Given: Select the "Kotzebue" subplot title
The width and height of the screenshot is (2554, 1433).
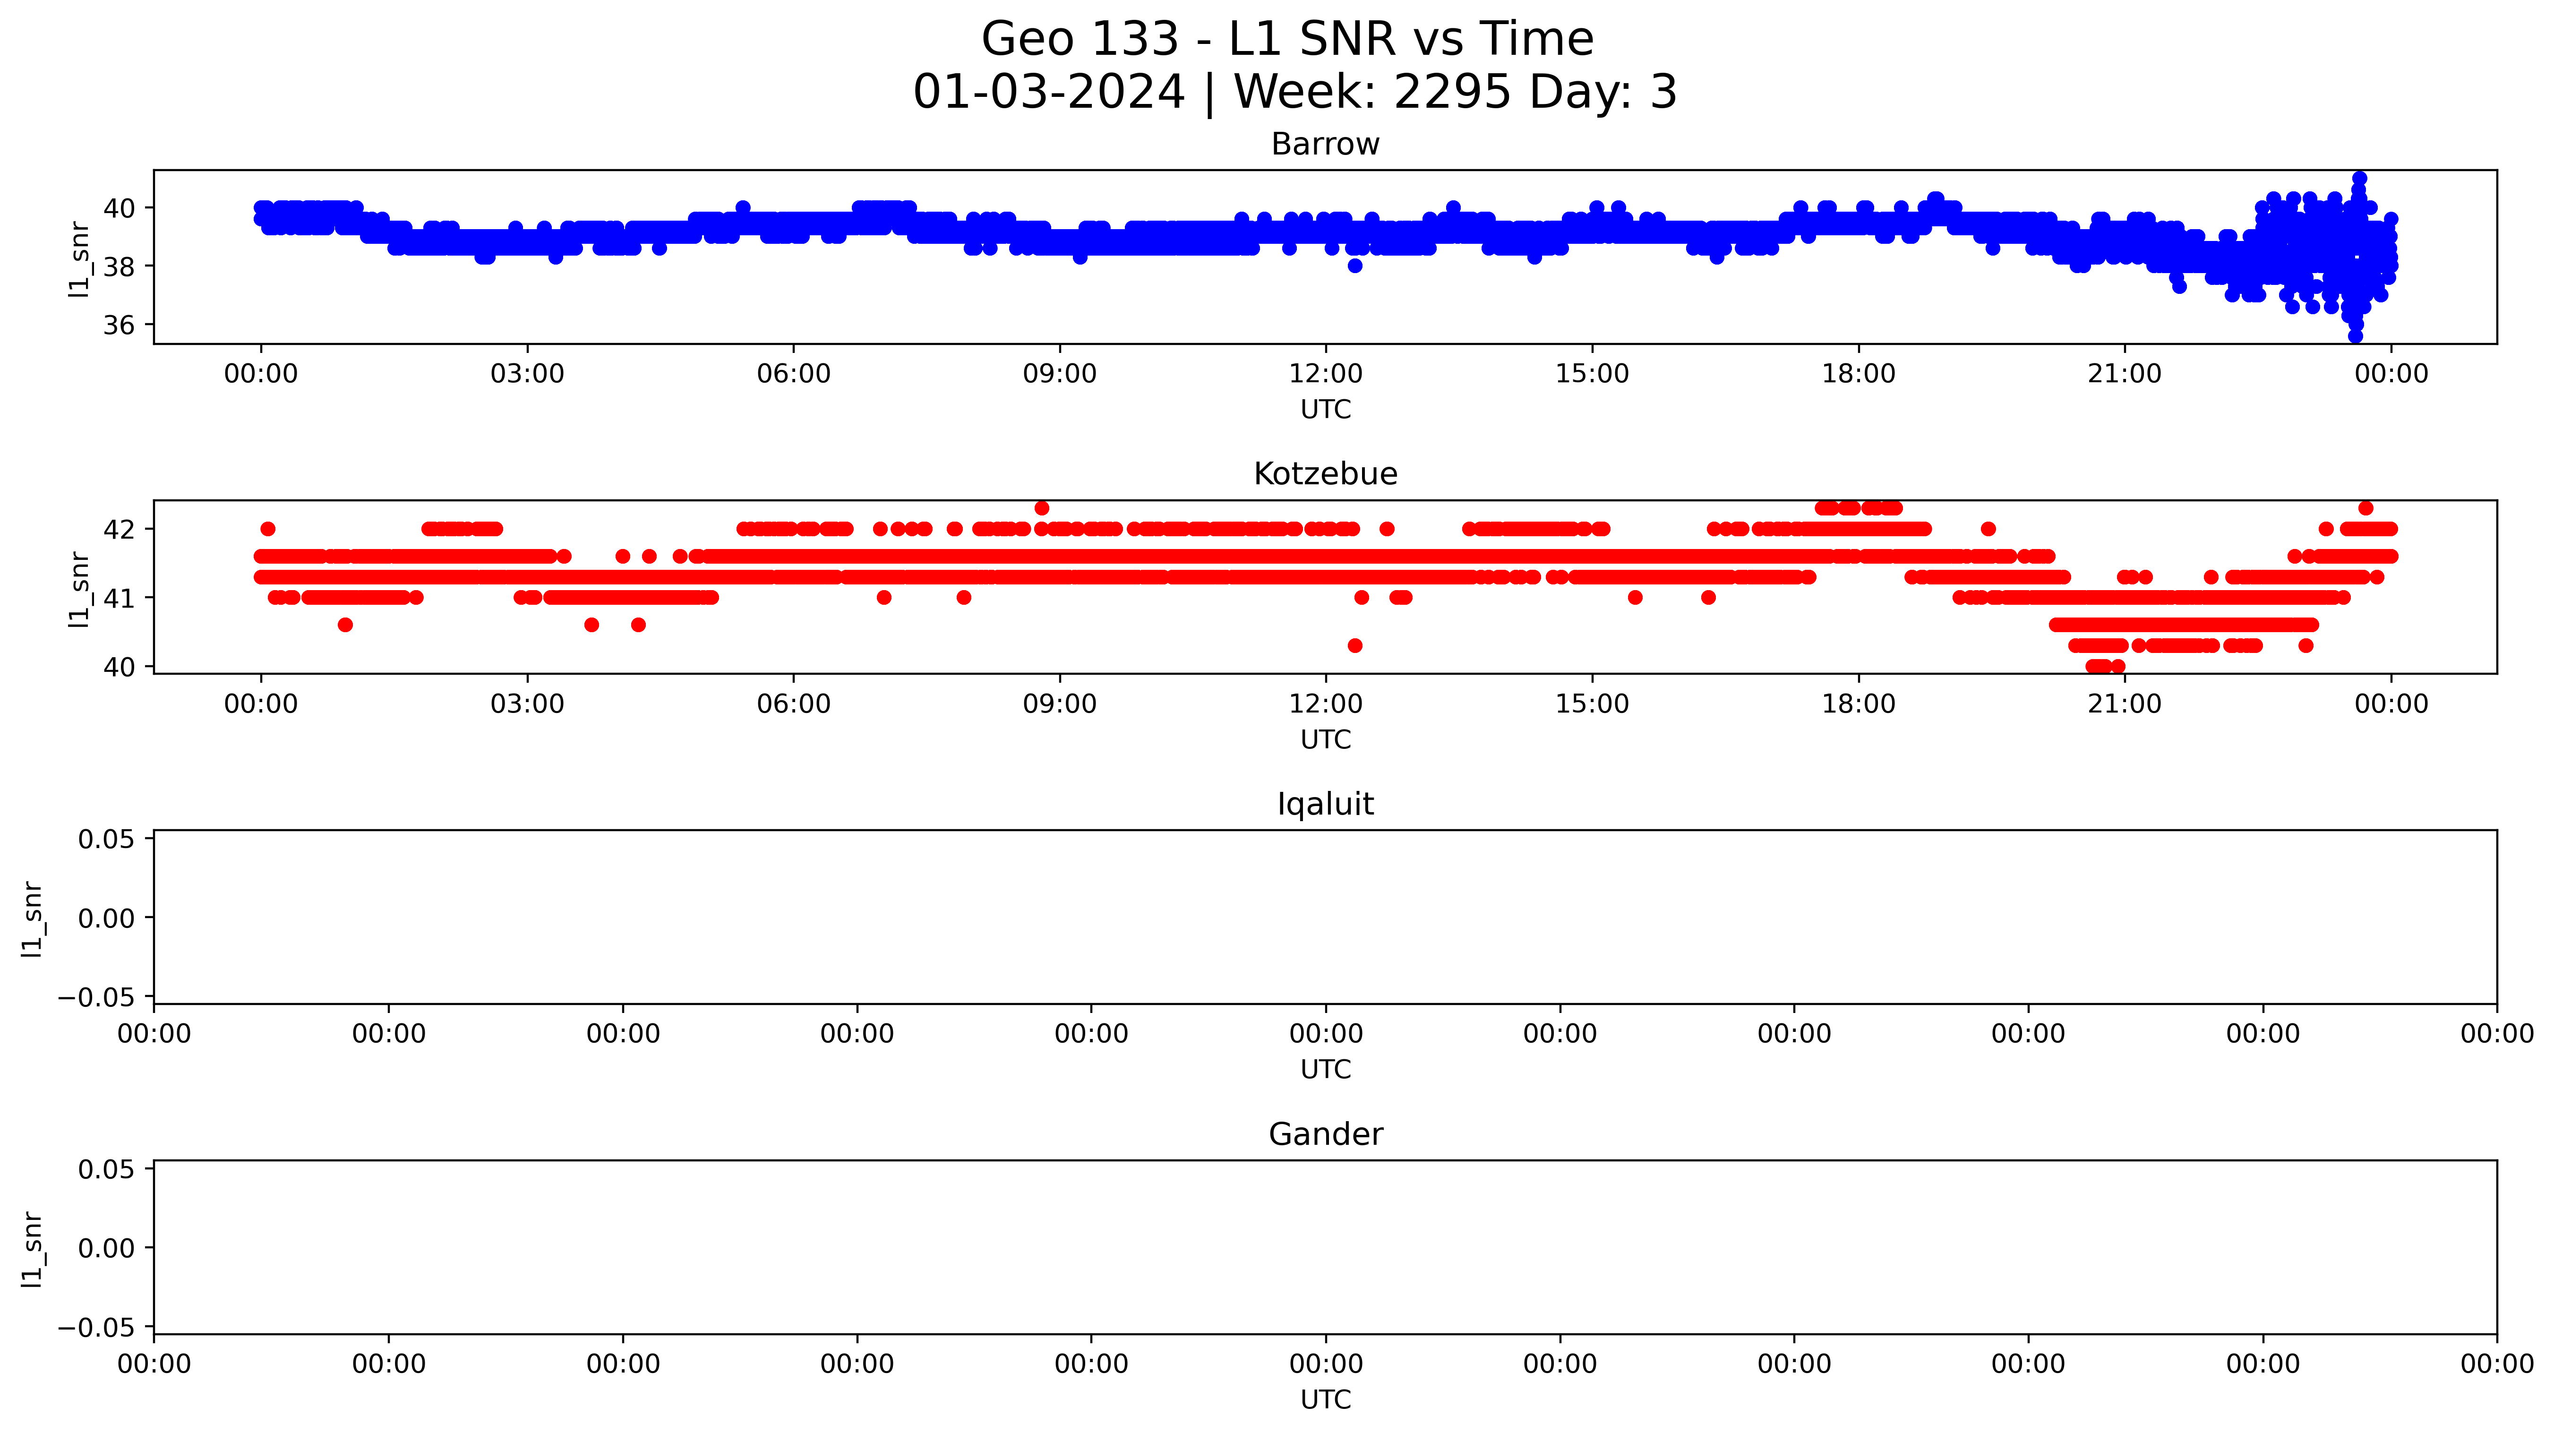Looking at the screenshot, I should [x=1326, y=474].
